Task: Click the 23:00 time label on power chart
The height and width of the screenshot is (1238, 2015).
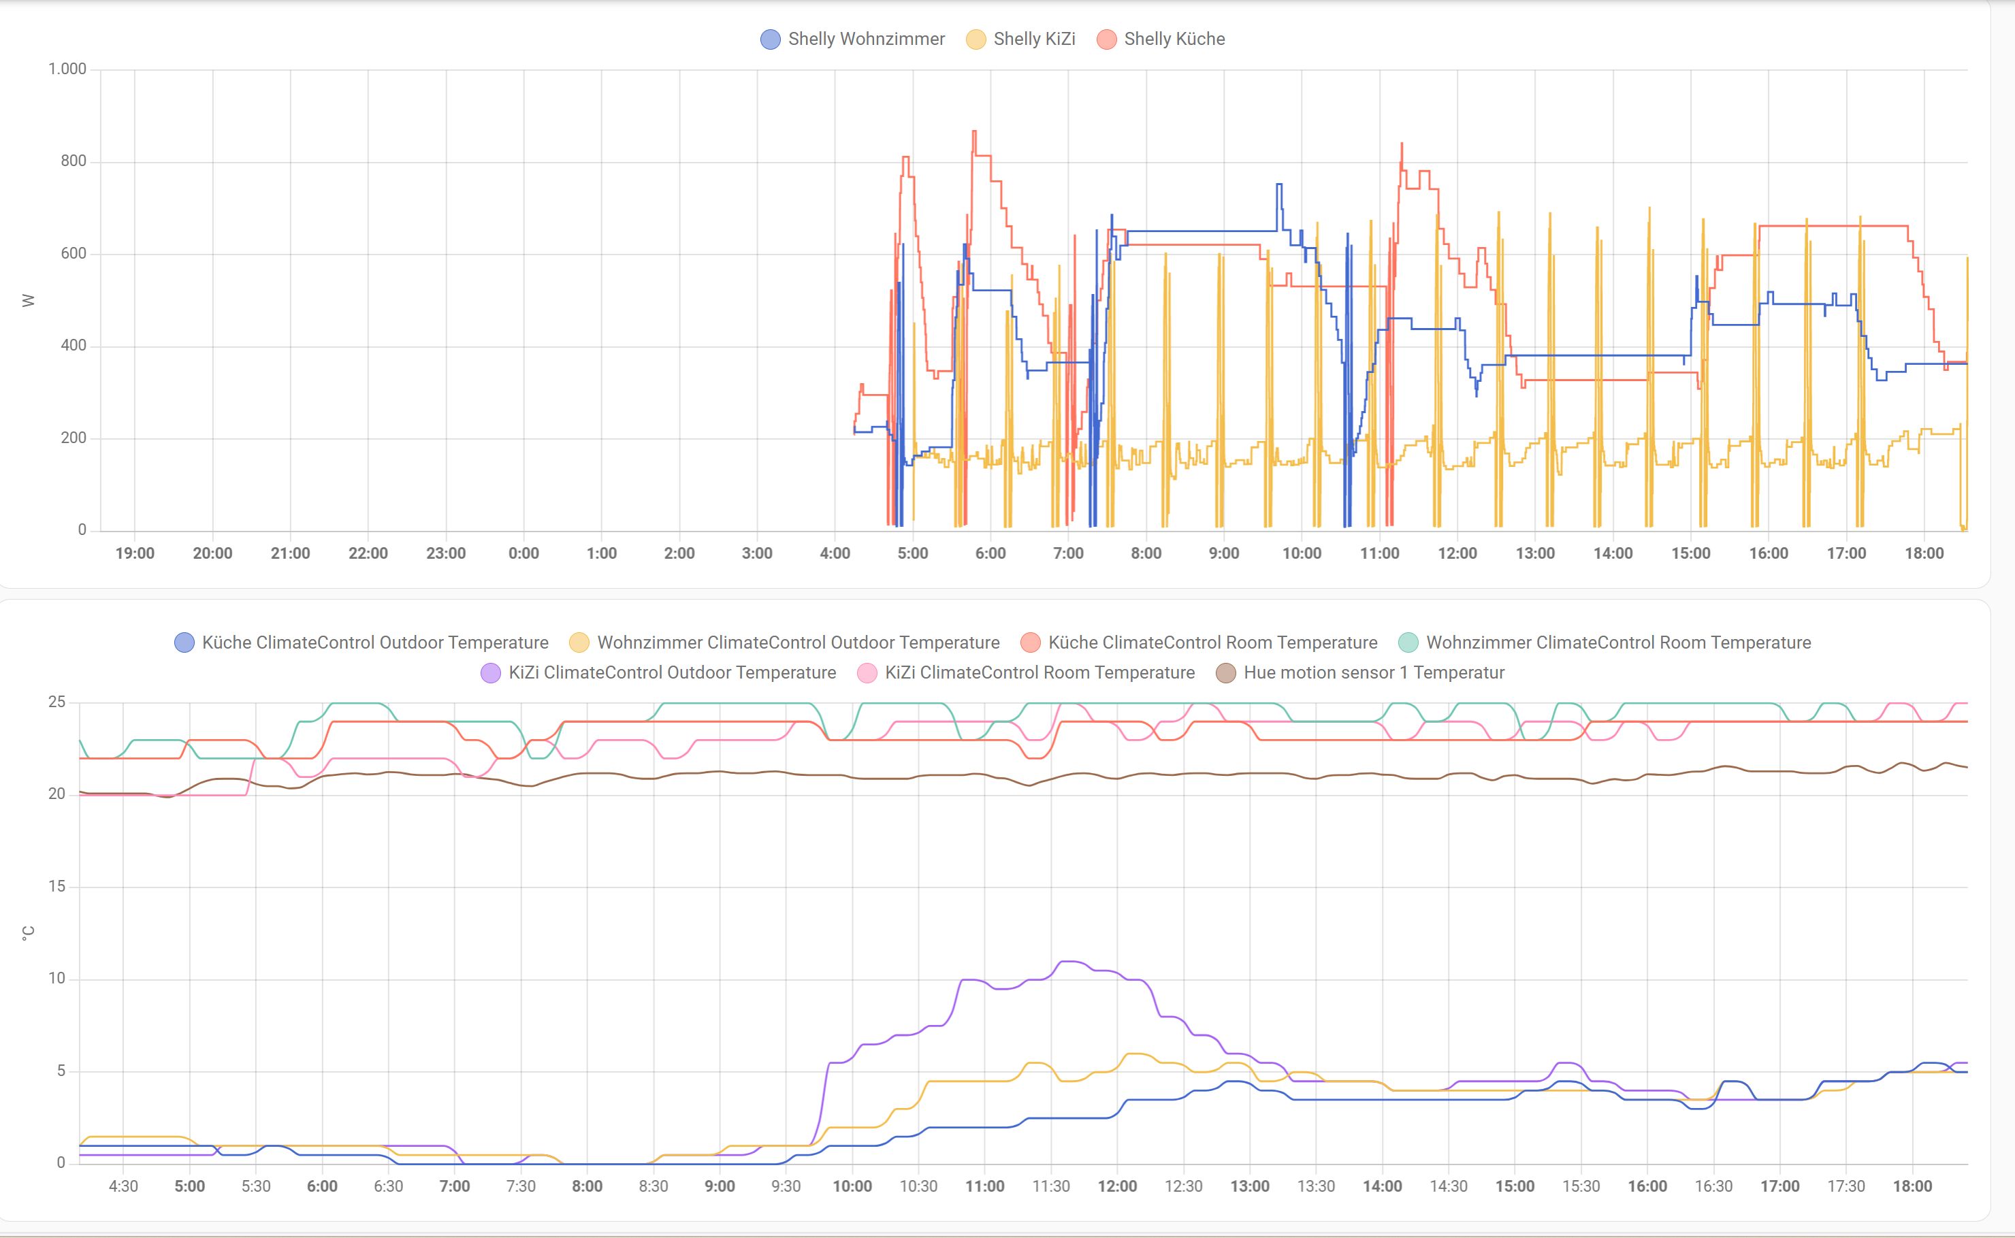Action: (x=447, y=553)
